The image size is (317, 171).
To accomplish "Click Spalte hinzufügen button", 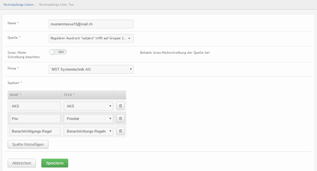I will point(28,144).
